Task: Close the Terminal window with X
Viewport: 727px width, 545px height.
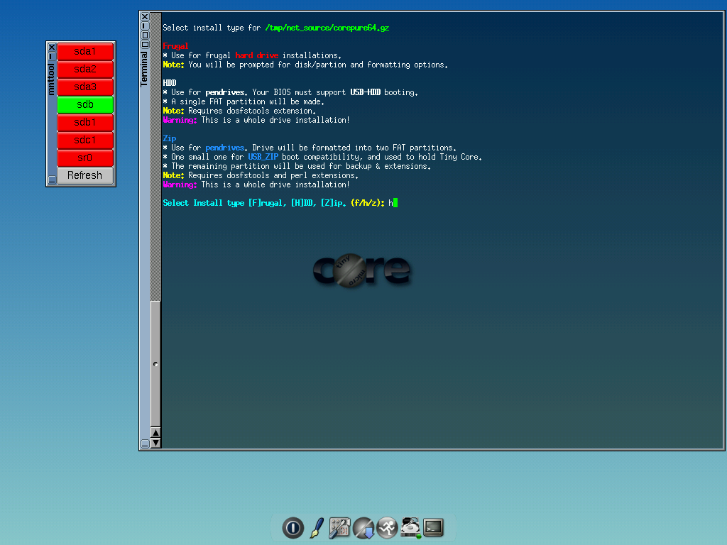Action: pos(145,17)
